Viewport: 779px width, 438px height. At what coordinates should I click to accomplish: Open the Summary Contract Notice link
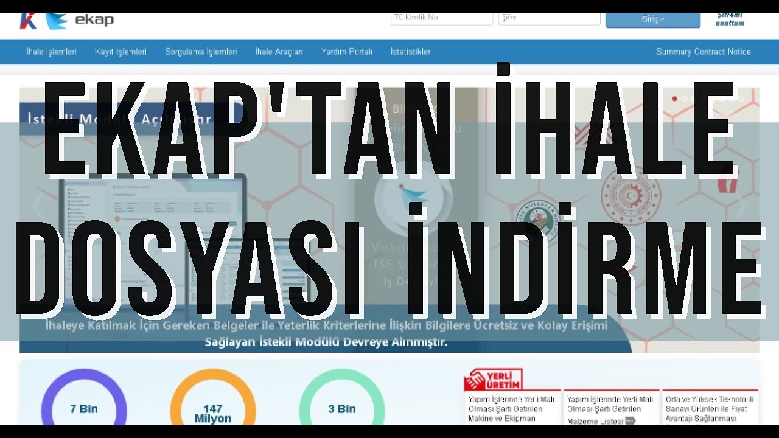[704, 52]
